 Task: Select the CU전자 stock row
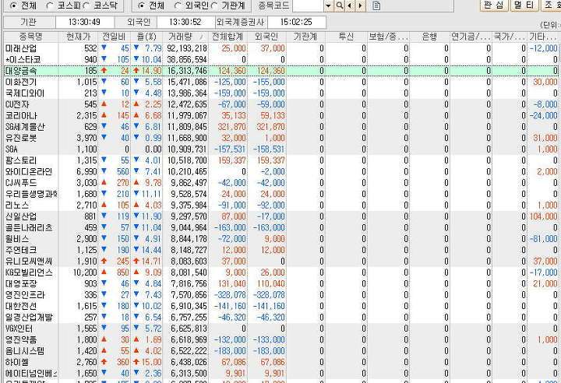point(280,104)
